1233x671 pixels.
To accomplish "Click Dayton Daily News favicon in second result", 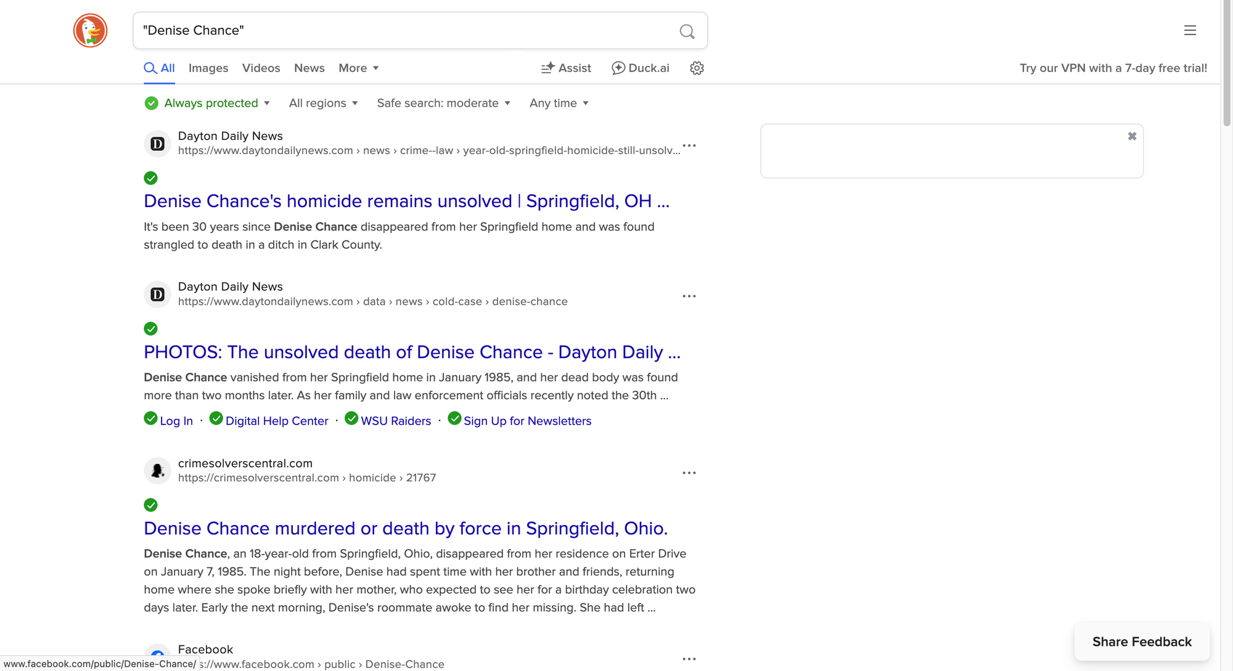I will (x=157, y=295).
